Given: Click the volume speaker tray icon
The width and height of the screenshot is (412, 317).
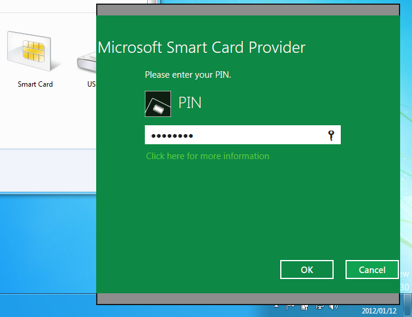Looking at the screenshot, I should pyautogui.click(x=333, y=307).
